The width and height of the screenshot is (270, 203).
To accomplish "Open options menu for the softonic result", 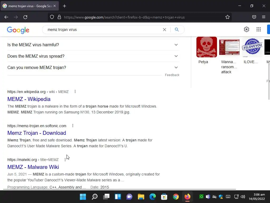I will pos(73,126).
